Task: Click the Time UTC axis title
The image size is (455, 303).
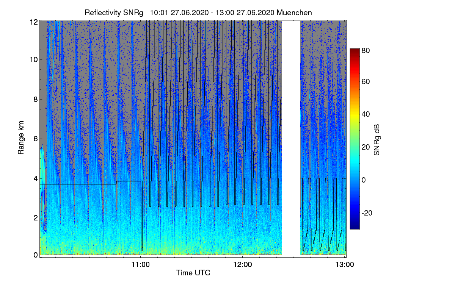Action: pyautogui.click(x=193, y=273)
